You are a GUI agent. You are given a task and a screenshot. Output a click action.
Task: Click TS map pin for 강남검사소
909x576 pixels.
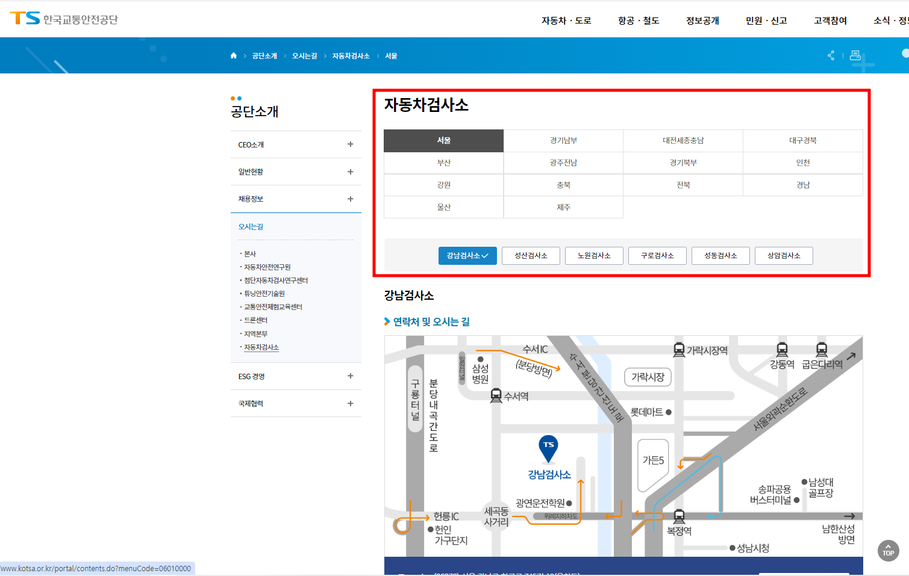[x=548, y=448]
